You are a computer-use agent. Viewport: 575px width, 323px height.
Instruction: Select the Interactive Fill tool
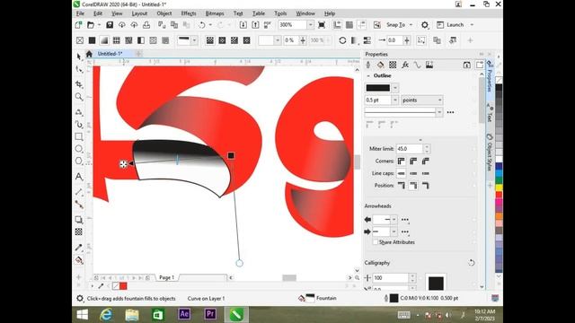[x=79, y=260]
